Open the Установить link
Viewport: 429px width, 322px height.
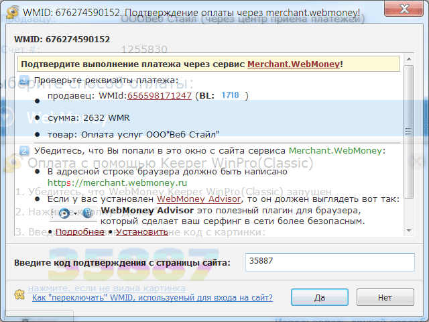(x=142, y=232)
